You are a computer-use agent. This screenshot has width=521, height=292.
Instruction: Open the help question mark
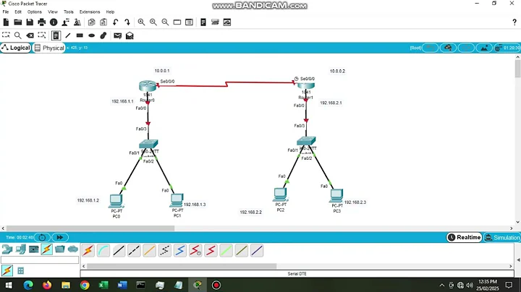tap(514, 22)
